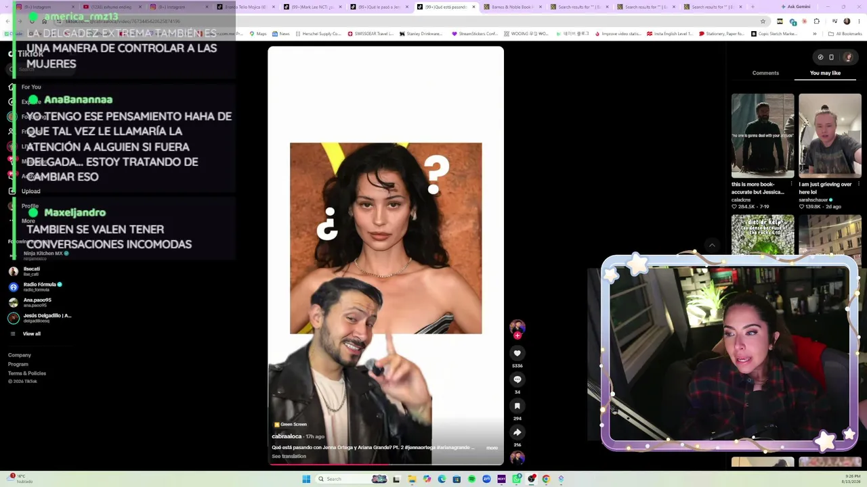Switch to the You may like tab
The image size is (867, 487).
click(x=825, y=73)
